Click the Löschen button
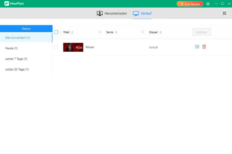 pyautogui.click(x=201, y=32)
